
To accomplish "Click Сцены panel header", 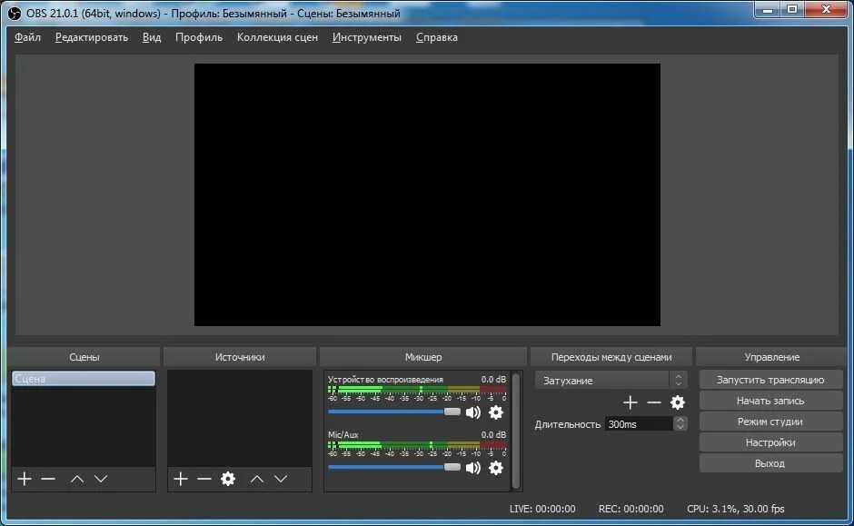I will [x=84, y=357].
